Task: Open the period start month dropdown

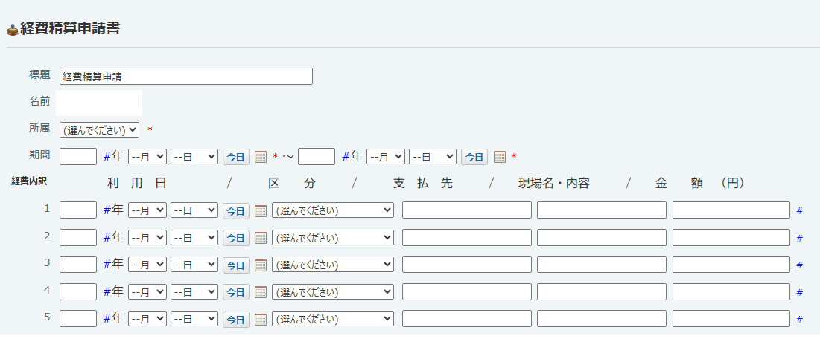Action: click(147, 157)
